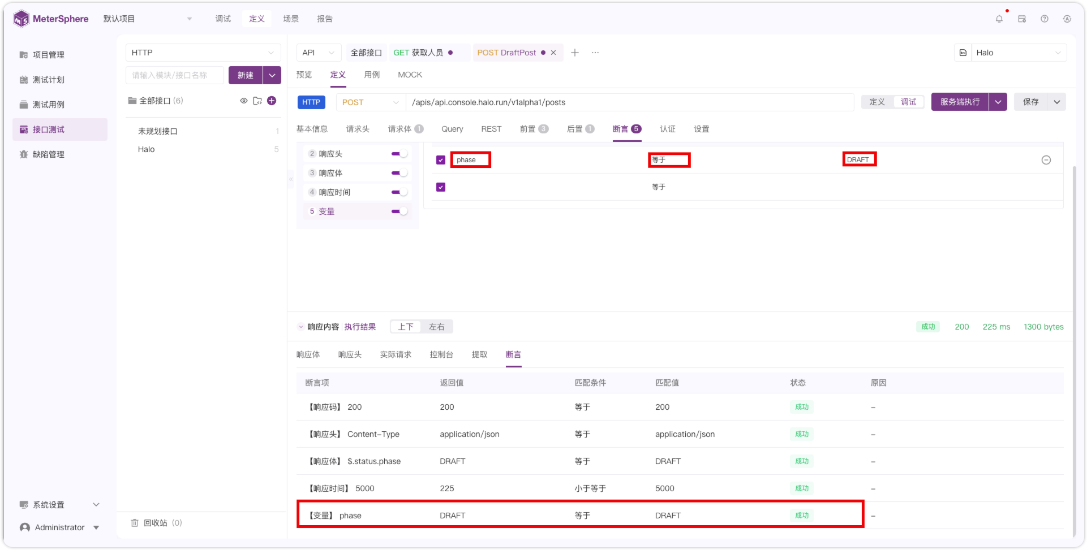This screenshot has height=550, width=1087.
Task: Remove the phase assertion row with minus icon
Action: click(1046, 160)
